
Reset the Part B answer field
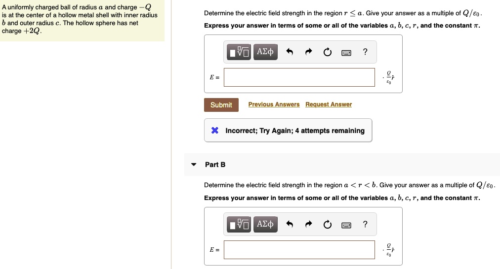(x=327, y=225)
